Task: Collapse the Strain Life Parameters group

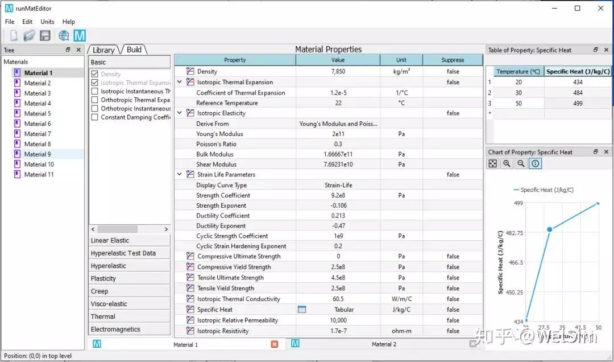Action: (x=179, y=174)
